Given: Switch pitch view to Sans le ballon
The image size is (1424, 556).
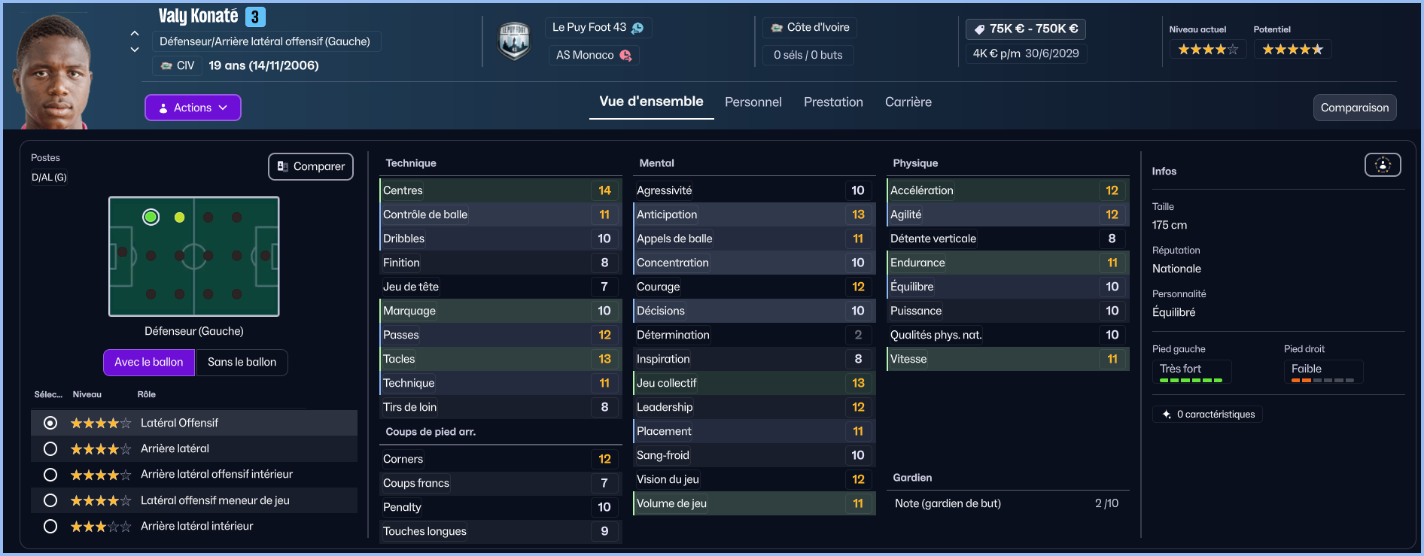Looking at the screenshot, I should tap(242, 362).
